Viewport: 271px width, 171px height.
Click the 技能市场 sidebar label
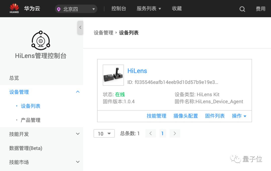pos(19,162)
